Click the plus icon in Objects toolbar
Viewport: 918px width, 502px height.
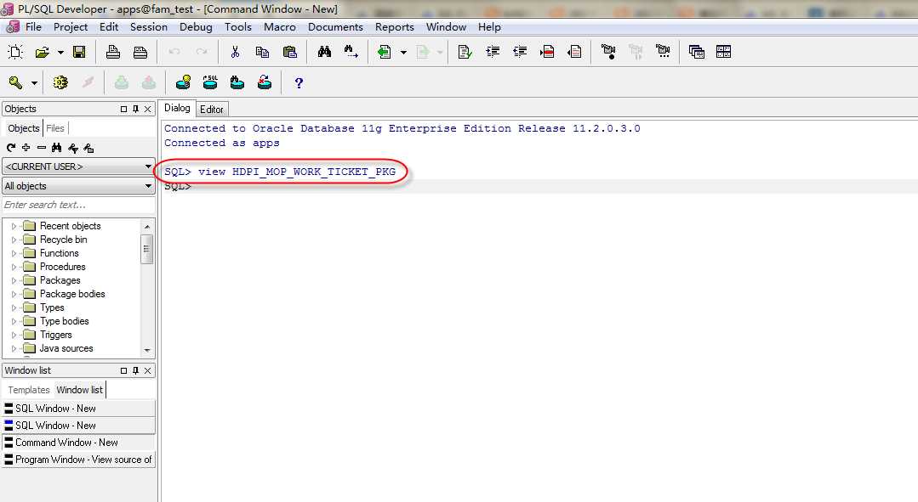[26, 148]
